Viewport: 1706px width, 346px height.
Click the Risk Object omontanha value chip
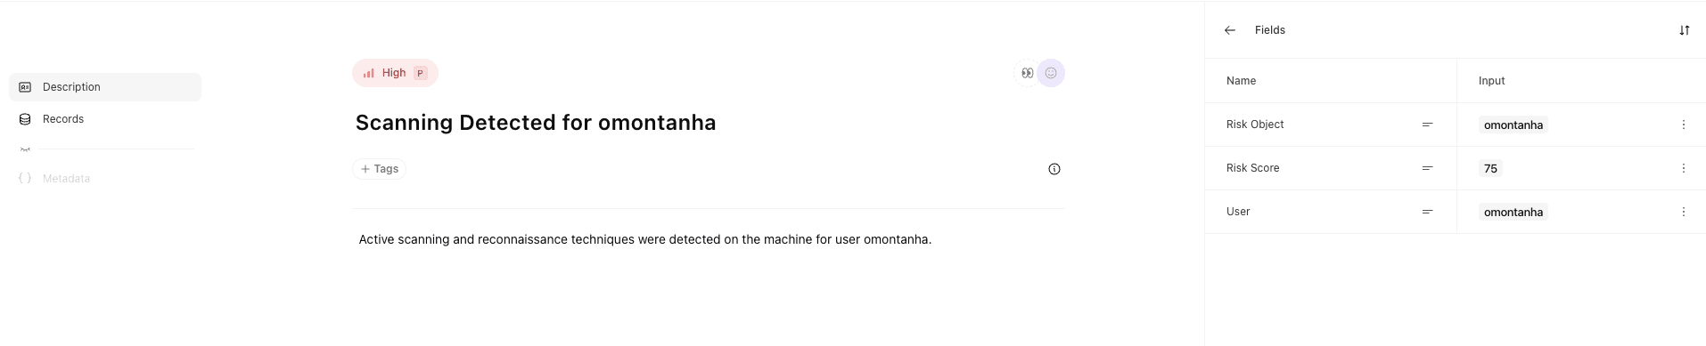[1513, 125]
